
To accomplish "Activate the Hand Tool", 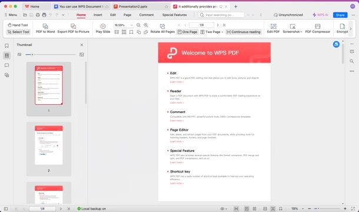I will pos(18,25).
